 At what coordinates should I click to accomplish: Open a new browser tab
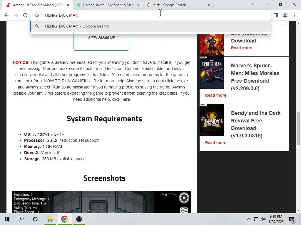pos(220,5)
